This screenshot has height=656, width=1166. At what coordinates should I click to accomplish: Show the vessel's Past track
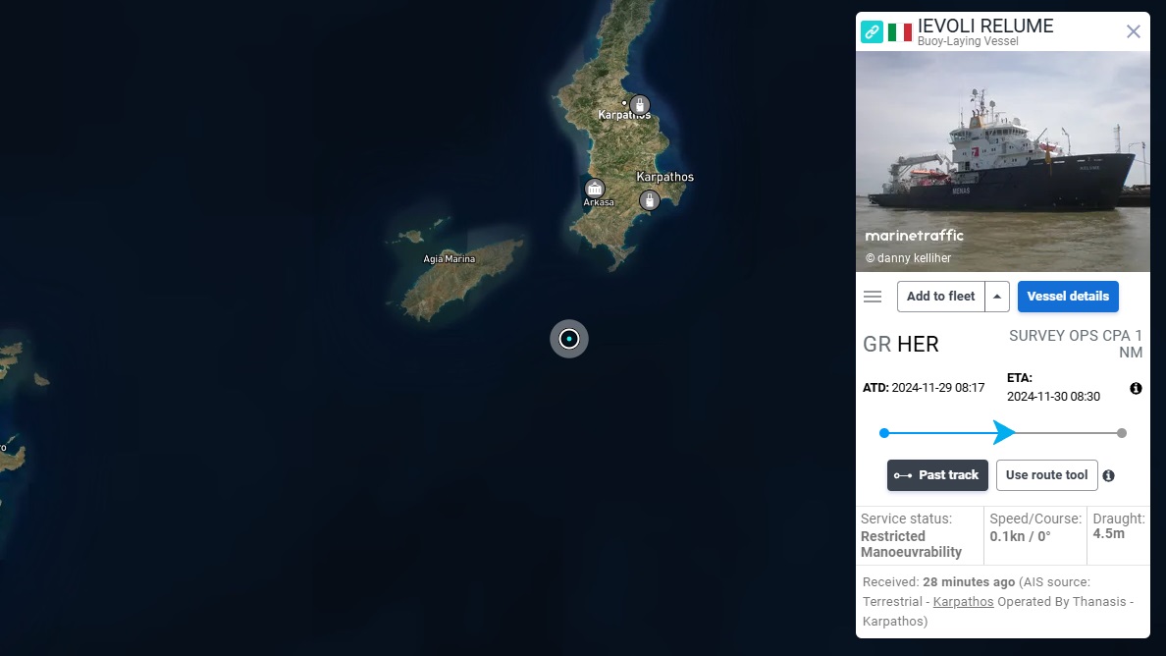937,475
